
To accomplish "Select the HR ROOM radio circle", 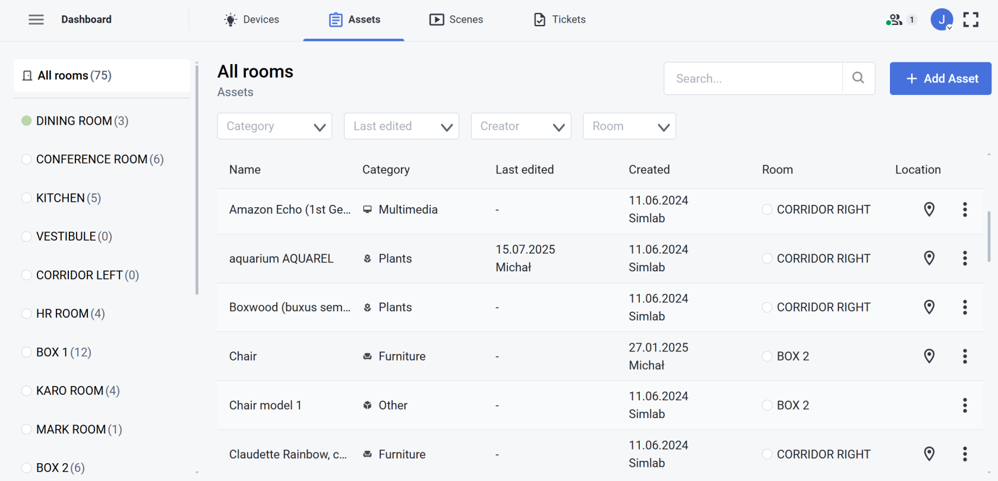I will click(26, 314).
